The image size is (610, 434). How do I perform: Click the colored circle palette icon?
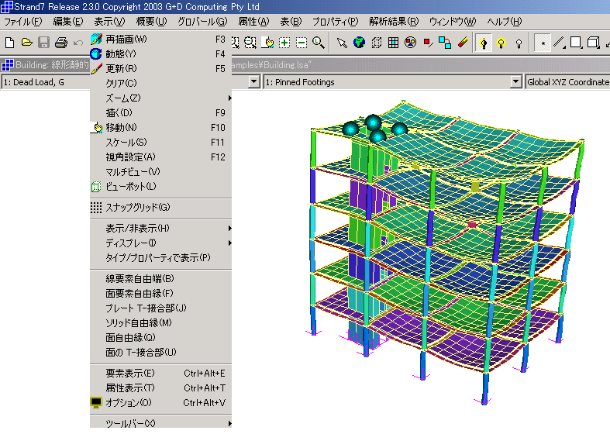pos(411,43)
